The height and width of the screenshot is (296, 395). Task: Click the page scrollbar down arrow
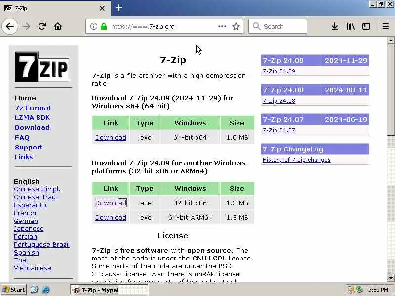[391, 278]
